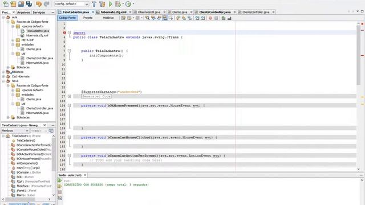Click Find Next Occurrence icon
Image resolution: width=365 pixels, height=205 pixels.
pyautogui.click(x=159, y=18)
